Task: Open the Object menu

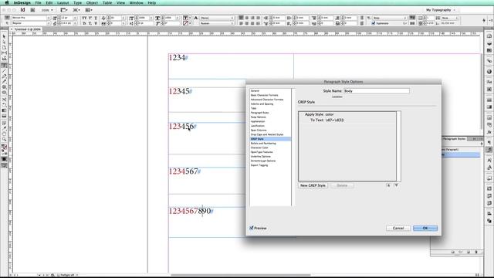Action: pyautogui.click(x=92, y=3)
